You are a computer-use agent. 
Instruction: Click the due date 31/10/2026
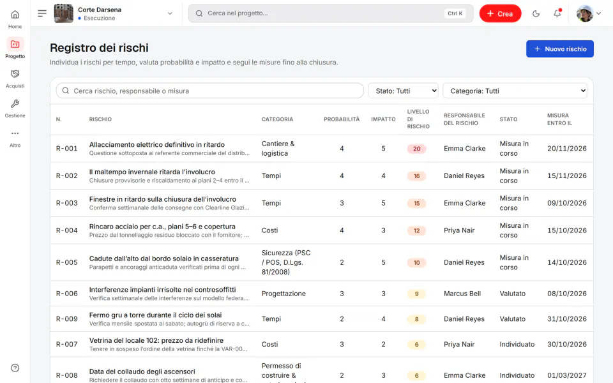[567, 319]
